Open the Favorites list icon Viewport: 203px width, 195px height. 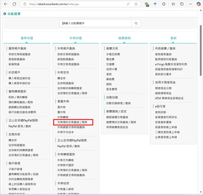[x=173, y=4]
